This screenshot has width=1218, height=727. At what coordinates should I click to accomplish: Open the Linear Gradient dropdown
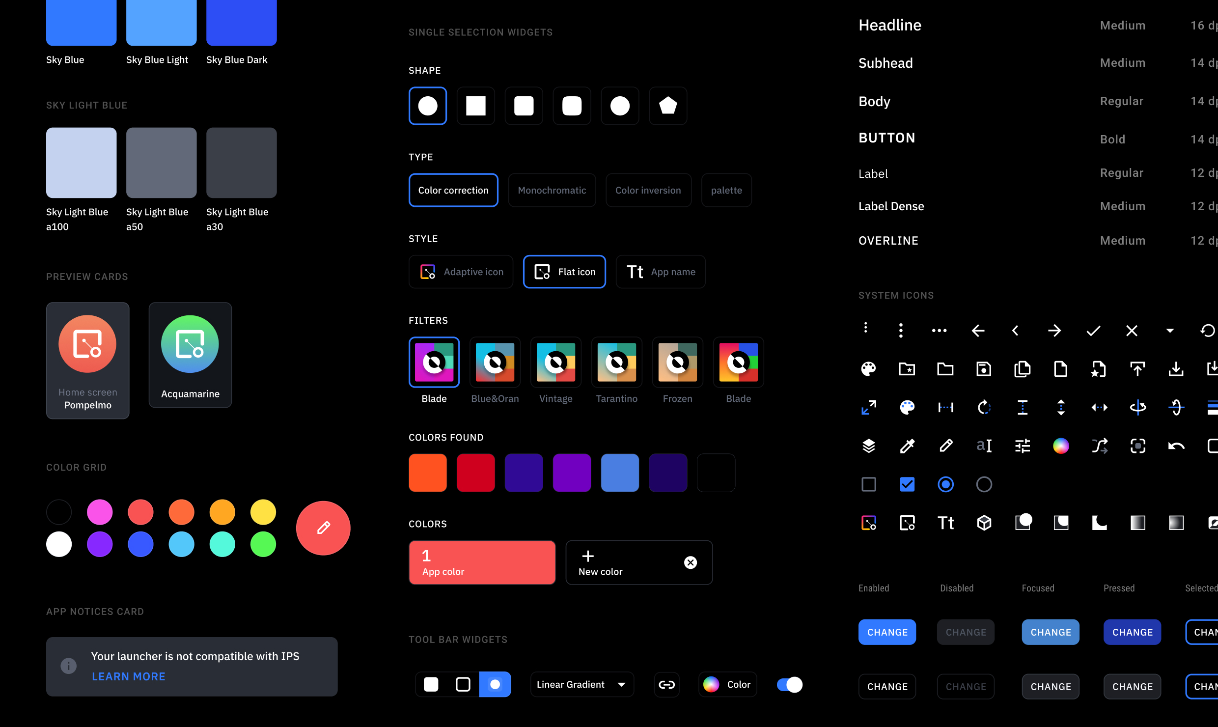(x=581, y=685)
